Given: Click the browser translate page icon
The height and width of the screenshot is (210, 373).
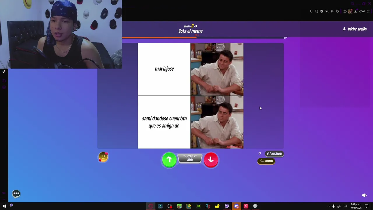Looking at the screenshot, I should point(327,11).
